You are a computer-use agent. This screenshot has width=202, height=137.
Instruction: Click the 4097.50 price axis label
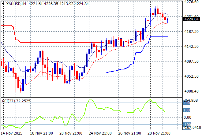[191, 61]
